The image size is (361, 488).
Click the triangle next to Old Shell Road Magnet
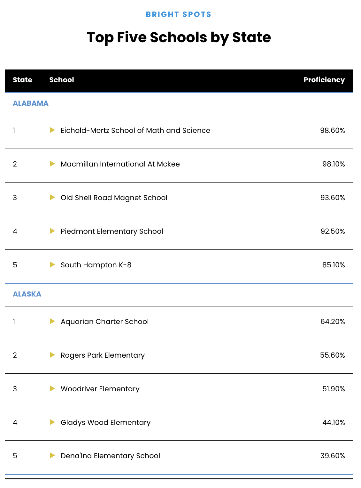click(52, 198)
